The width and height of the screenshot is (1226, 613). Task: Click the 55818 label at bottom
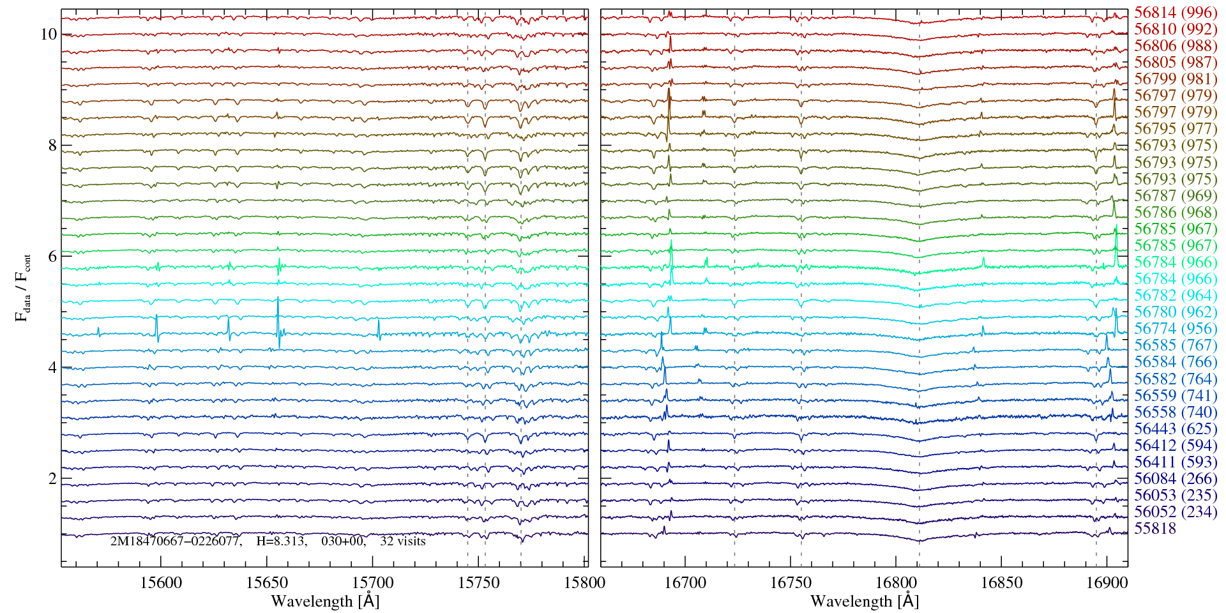tap(1154, 529)
